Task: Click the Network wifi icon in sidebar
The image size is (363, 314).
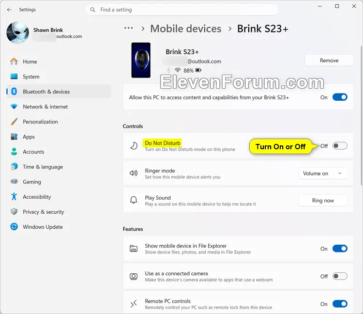Action: (x=14, y=107)
